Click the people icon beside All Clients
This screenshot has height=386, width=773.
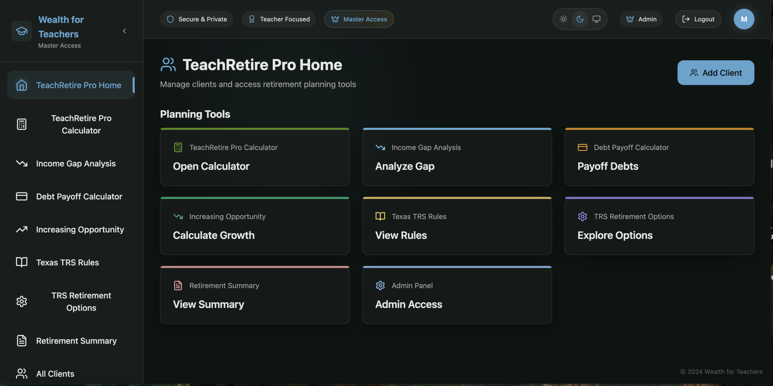(x=21, y=374)
